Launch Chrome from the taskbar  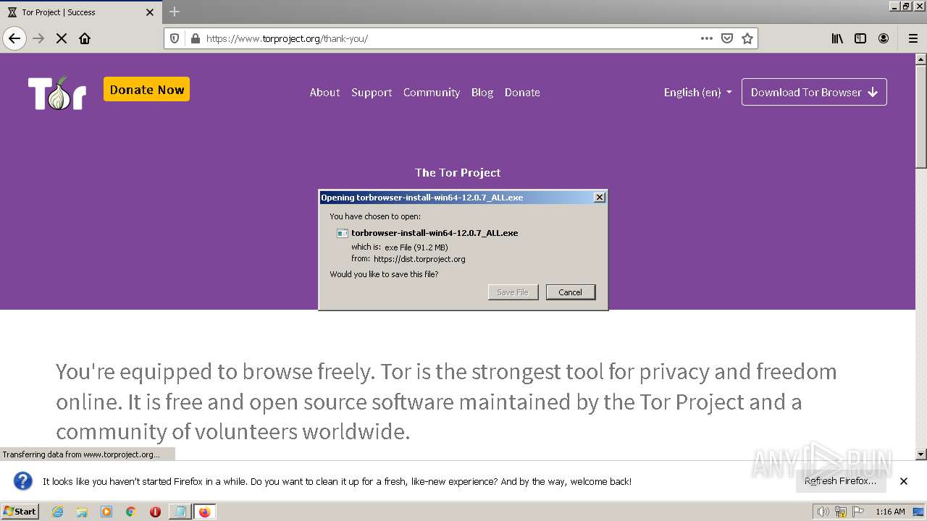point(130,512)
